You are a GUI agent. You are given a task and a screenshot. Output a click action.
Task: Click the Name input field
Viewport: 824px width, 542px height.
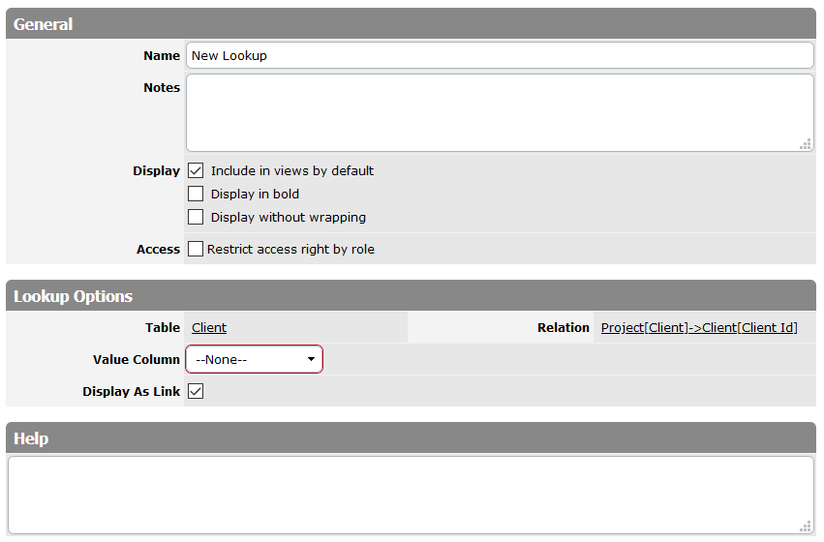tap(500, 55)
